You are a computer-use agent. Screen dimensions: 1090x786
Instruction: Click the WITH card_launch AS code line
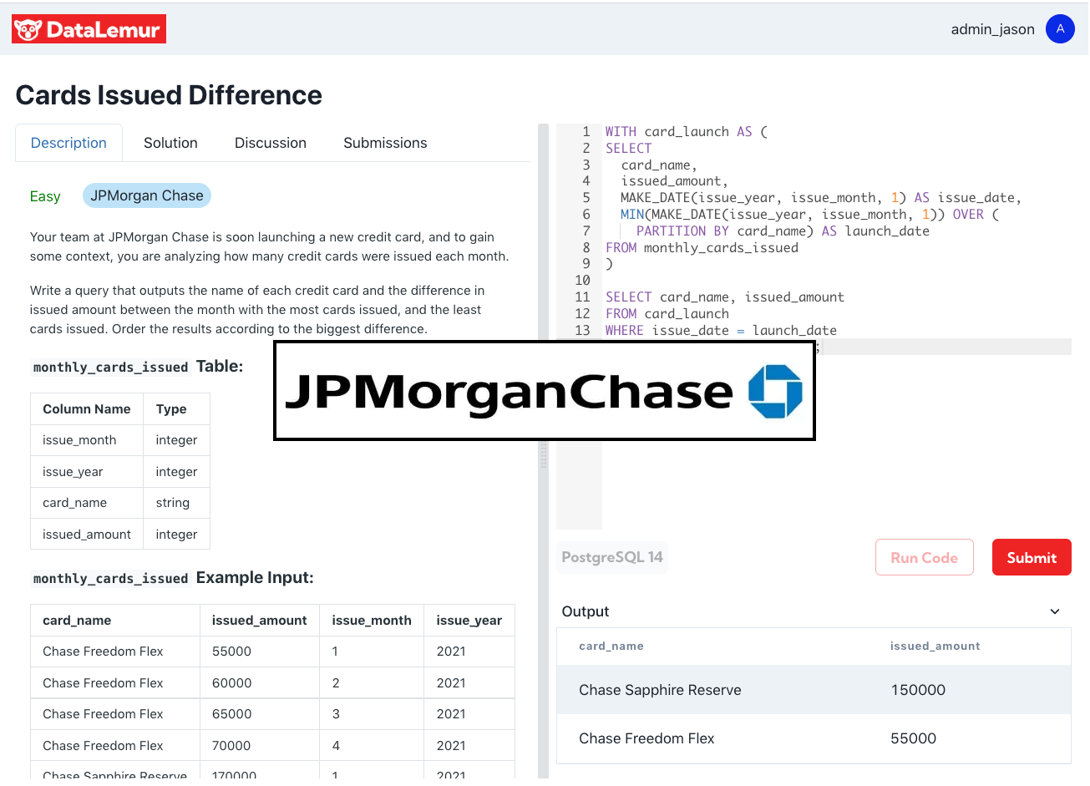coord(686,132)
